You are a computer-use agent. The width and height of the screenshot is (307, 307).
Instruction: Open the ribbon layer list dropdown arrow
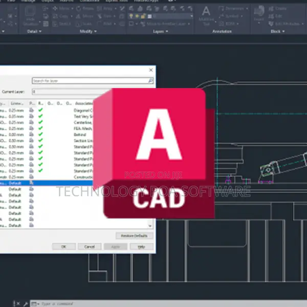[x=191, y=16]
